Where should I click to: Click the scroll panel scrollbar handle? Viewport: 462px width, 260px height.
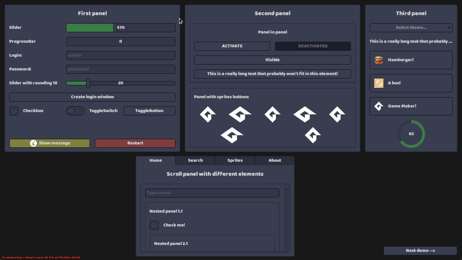286,187
